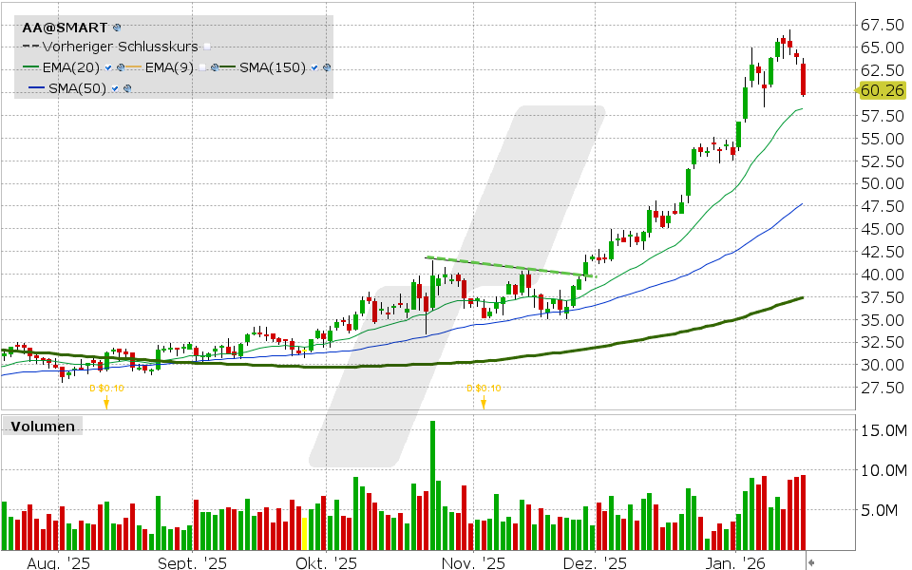912x570 pixels.
Task: Disable the EMA(20) overlay checkbox
Action: click(x=107, y=66)
